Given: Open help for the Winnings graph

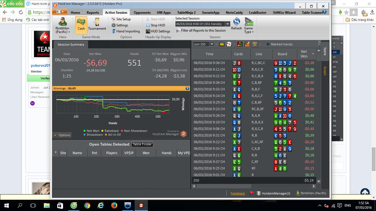Looking at the screenshot, I should pos(187,88).
